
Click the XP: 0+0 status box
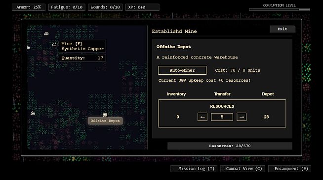pyautogui.click(x=142, y=7)
